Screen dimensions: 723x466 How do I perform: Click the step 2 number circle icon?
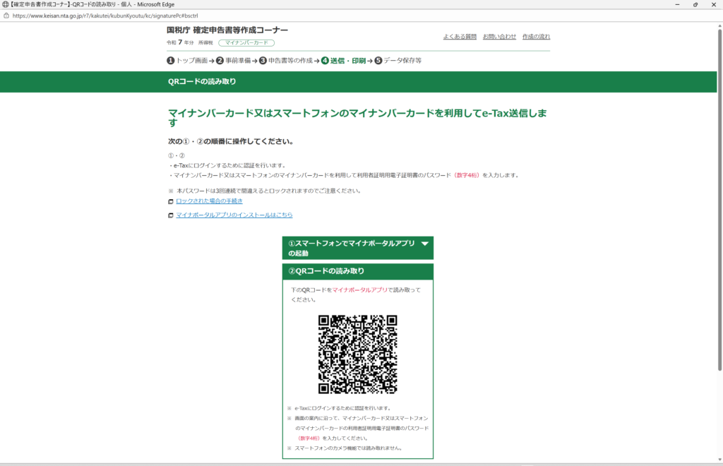tap(220, 61)
